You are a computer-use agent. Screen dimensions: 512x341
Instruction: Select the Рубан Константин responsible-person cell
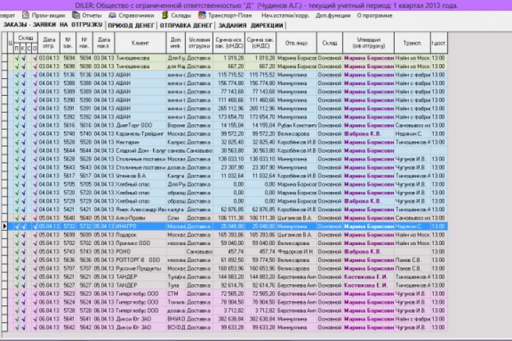[x=296, y=125]
